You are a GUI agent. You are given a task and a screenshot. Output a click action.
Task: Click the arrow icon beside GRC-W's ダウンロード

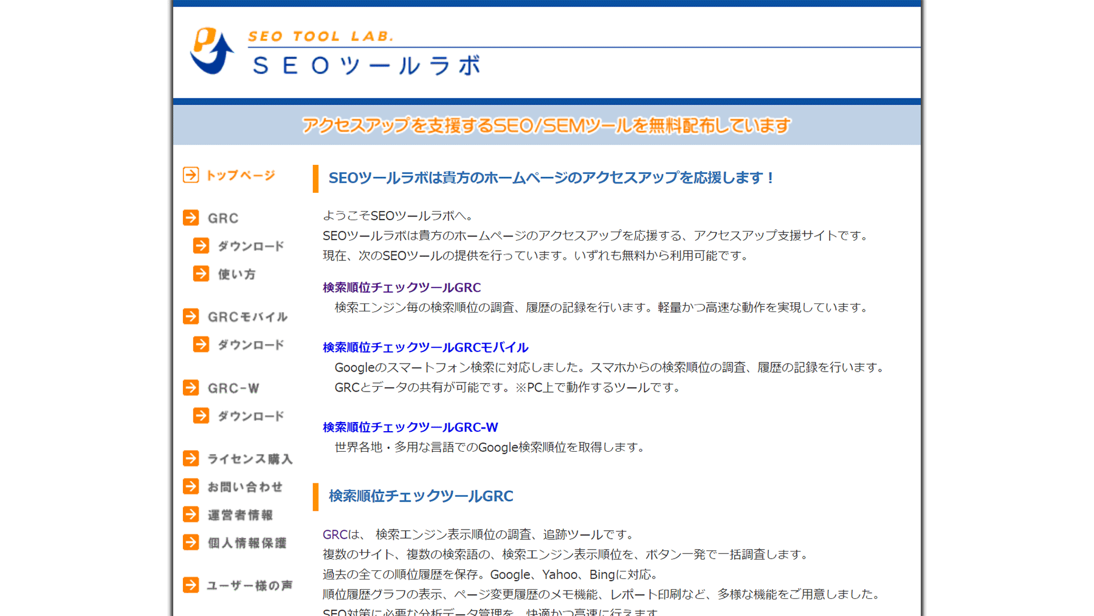coord(201,416)
